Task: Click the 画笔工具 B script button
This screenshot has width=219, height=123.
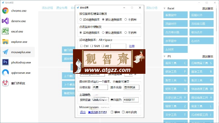Action: (x=202, y=72)
